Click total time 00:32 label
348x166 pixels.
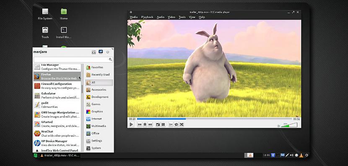(x=296, y=119)
